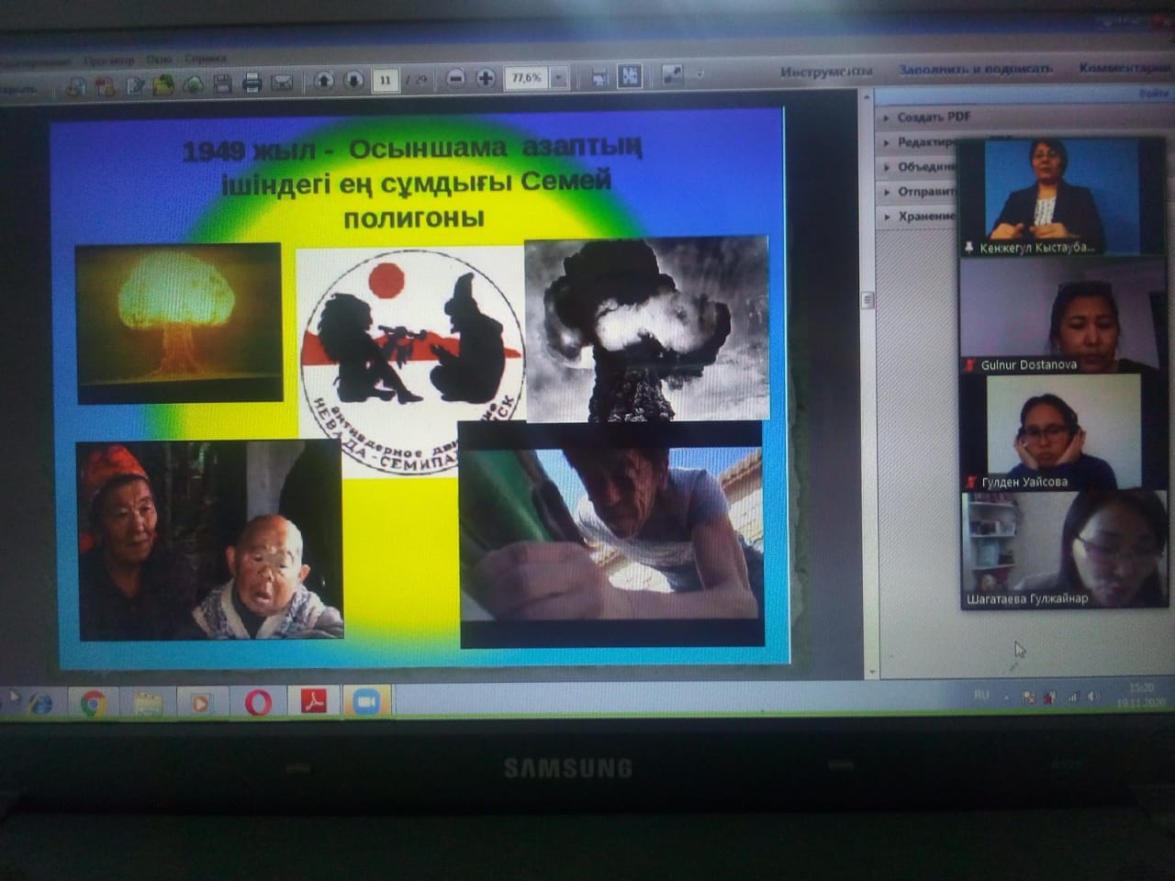1175x881 pixels.
Task: Zoom out with the minus button
Action: point(455,79)
